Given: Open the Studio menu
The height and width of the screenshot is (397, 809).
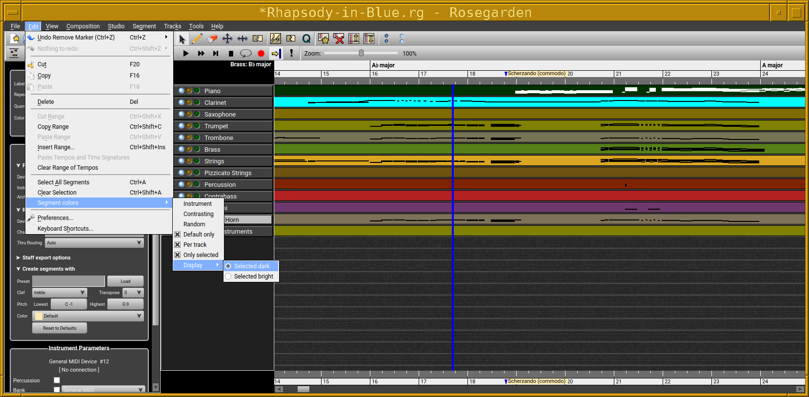Looking at the screenshot, I should (116, 26).
